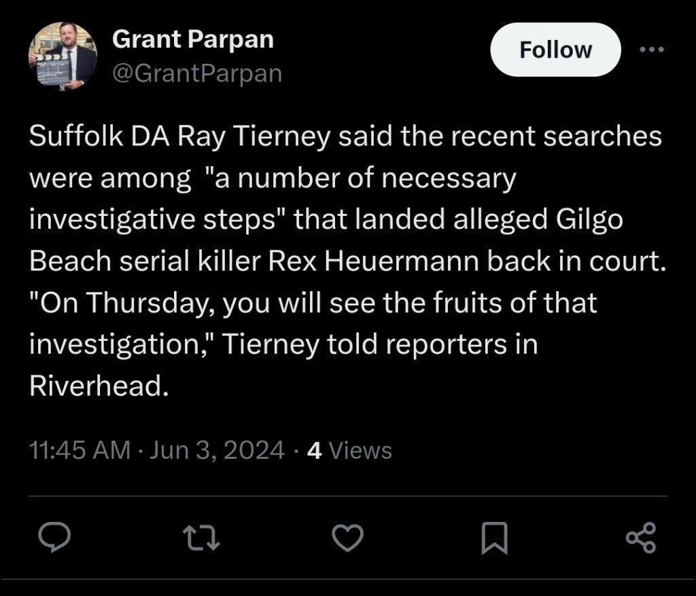Click "Tierney told reporters in" text
The width and height of the screenshot is (696, 596).
379,344
